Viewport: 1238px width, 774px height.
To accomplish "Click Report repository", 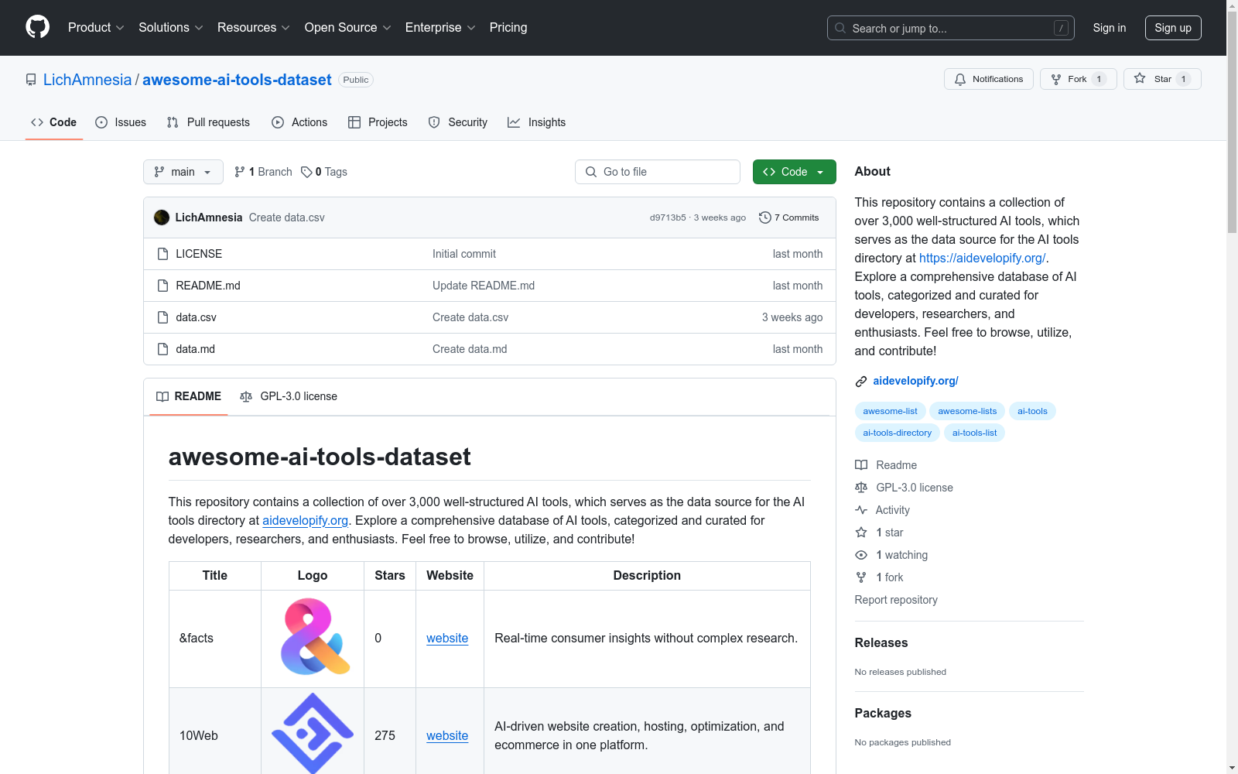I will coord(896,600).
